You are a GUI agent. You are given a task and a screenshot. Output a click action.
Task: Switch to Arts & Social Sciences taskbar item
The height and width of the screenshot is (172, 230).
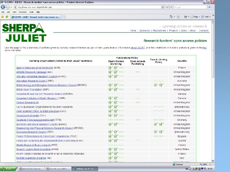tap(31, 169)
